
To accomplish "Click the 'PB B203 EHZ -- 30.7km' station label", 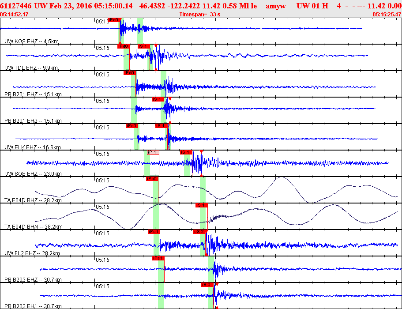I will coord(33,280).
